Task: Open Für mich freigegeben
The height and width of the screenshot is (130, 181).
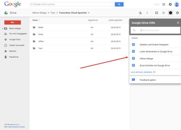Action: tap(18, 34)
